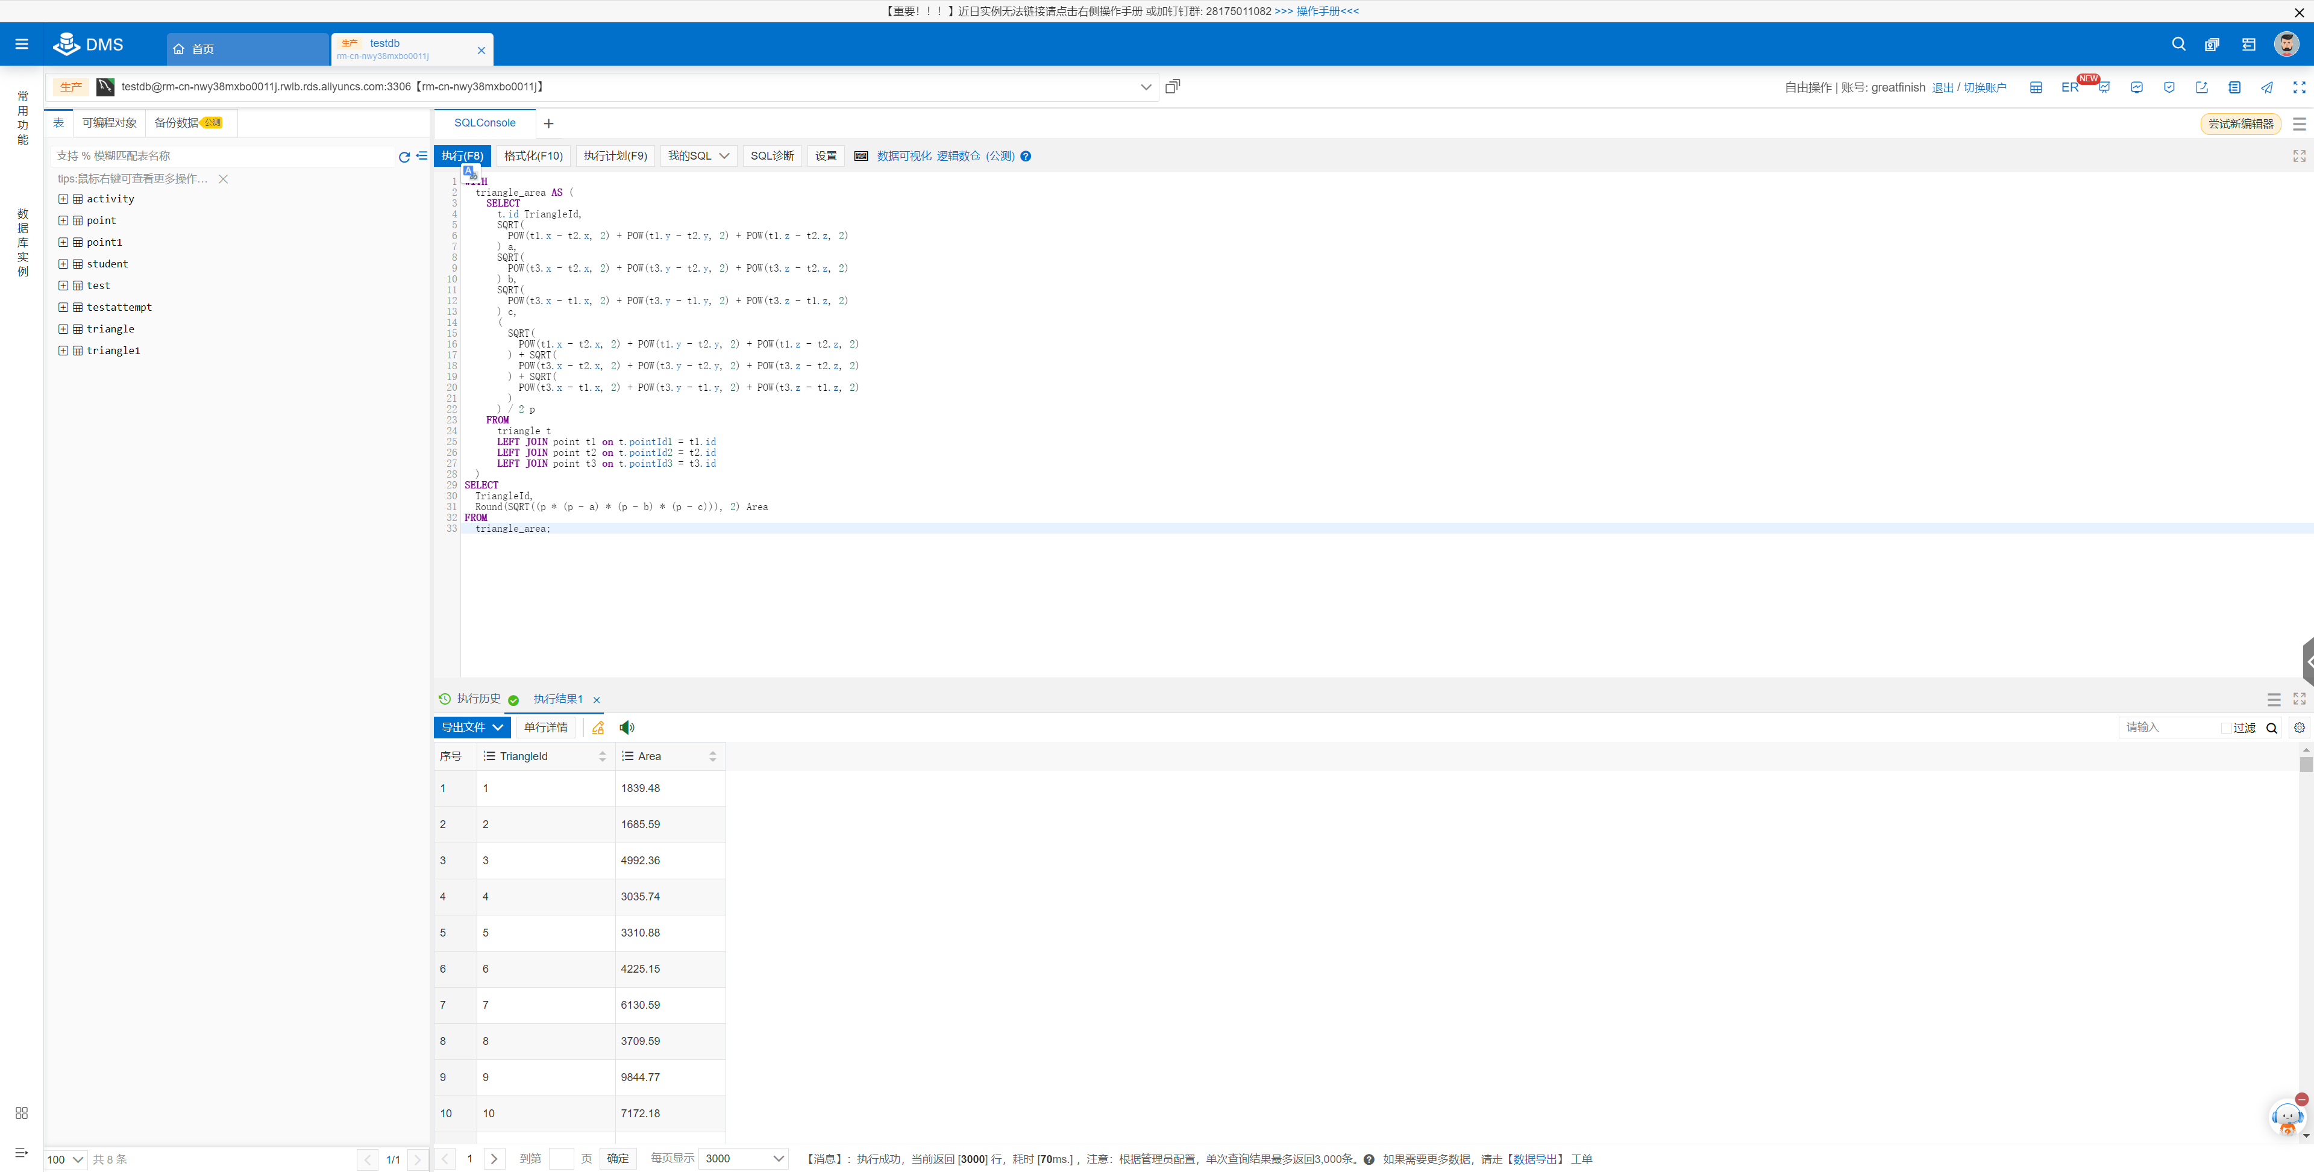Expand the student table node

(x=63, y=264)
